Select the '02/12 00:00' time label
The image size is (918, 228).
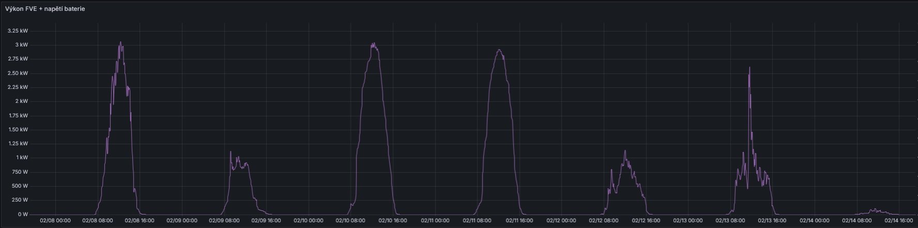562,220
